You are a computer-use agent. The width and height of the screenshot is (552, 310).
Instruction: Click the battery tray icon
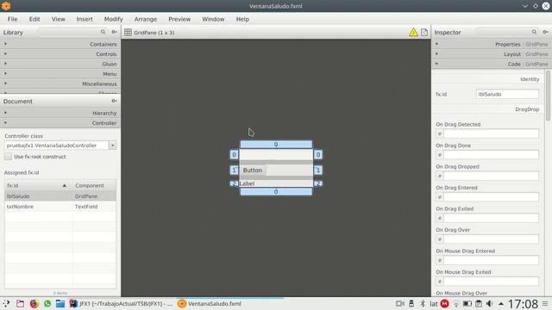point(467,303)
